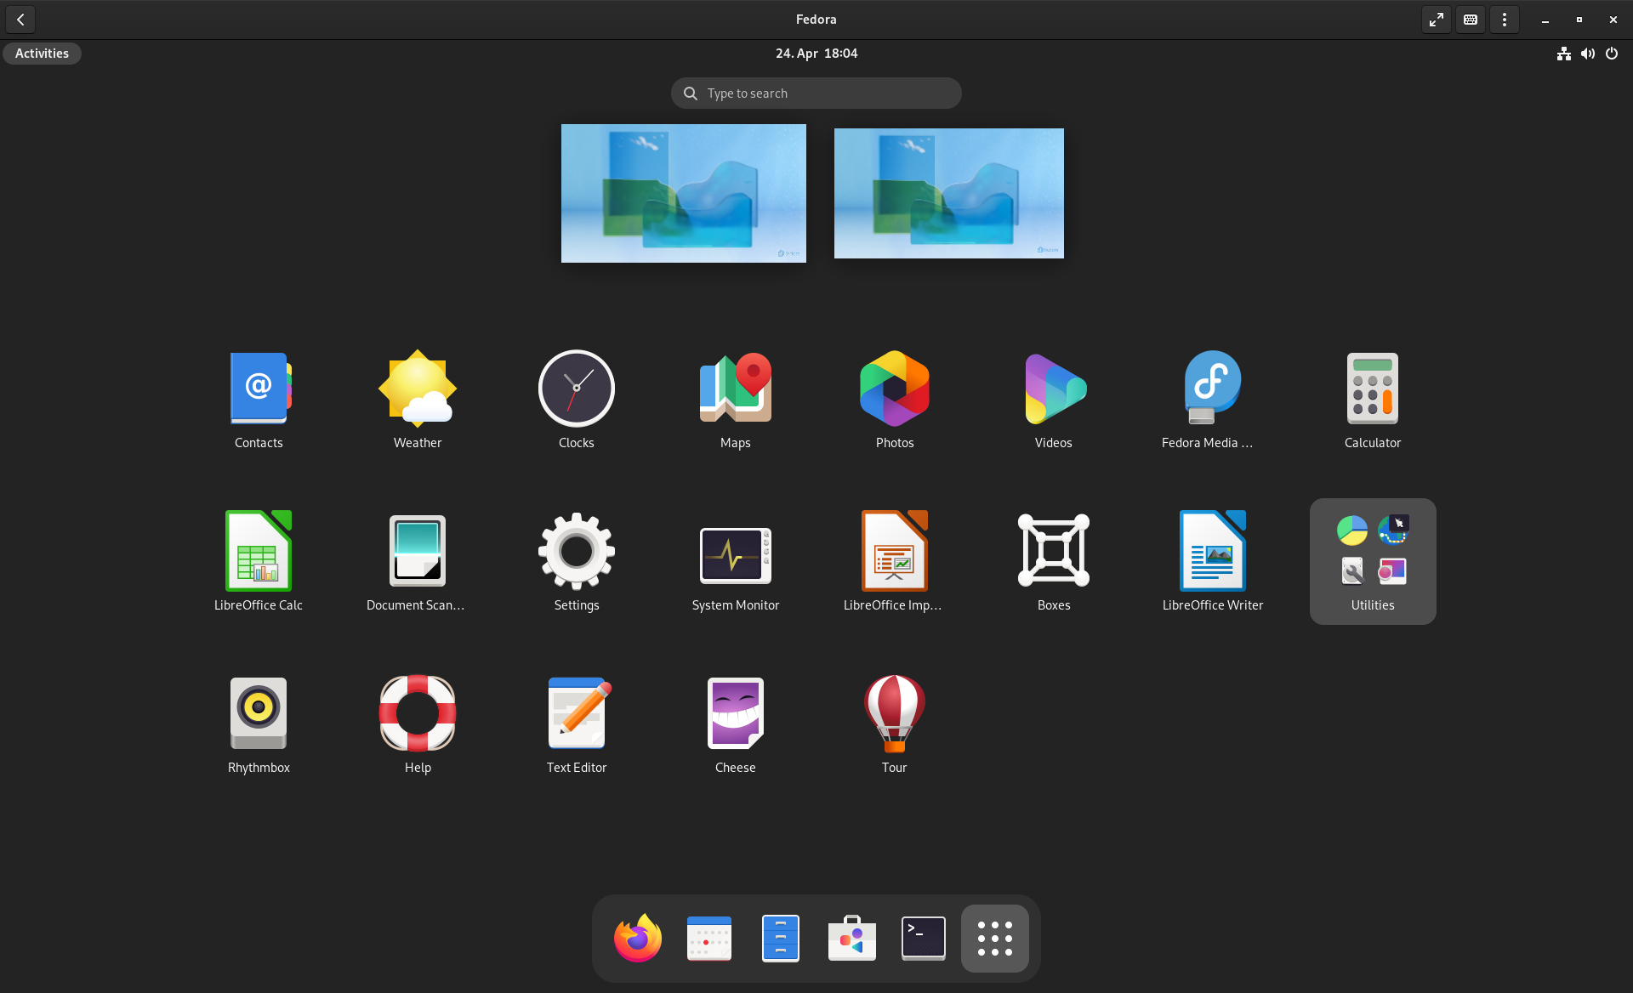Viewport: 1633px width, 993px height.
Task: Open Terminal from the dock
Action: tap(924, 938)
